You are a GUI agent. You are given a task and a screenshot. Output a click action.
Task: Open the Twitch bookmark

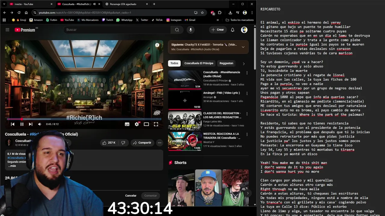click(107, 20)
